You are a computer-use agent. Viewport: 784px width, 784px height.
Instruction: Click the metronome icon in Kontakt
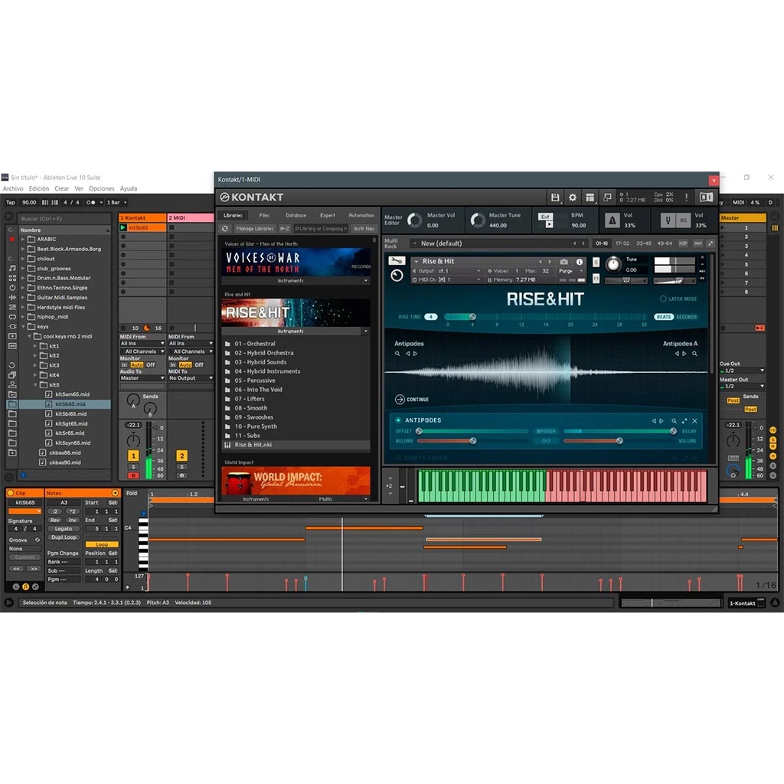612,220
